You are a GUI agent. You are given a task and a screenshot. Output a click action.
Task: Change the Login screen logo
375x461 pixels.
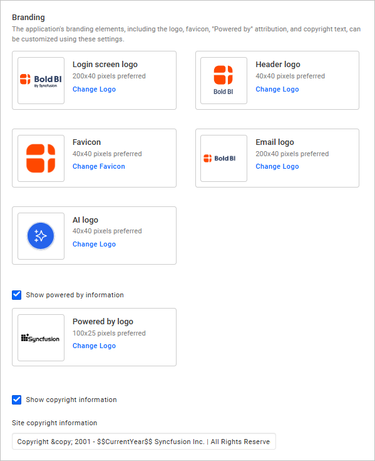pyautogui.click(x=94, y=89)
